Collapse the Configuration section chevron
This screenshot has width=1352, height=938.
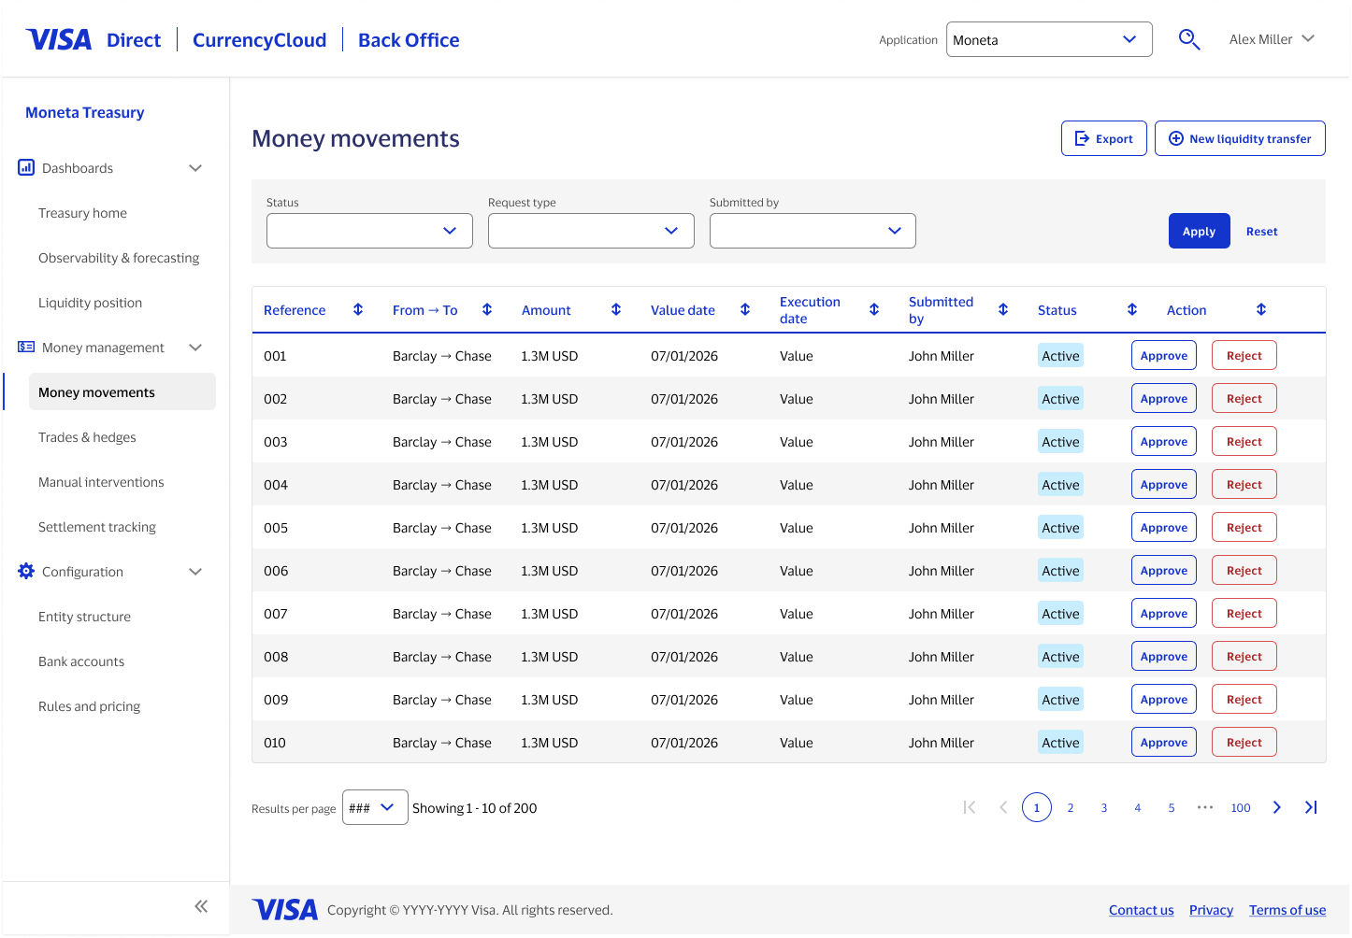(x=195, y=572)
